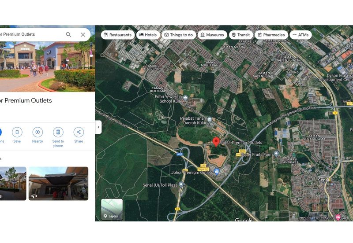
Task: Click the AH2 highway shield
Action: pos(180,154)
